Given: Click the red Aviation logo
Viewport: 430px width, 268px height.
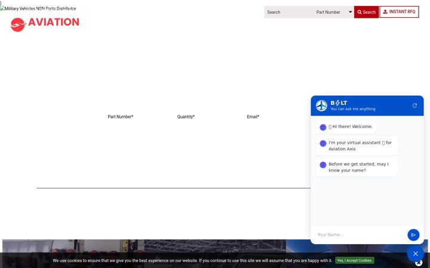Looking at the screenshot, I should coord(45,24).
